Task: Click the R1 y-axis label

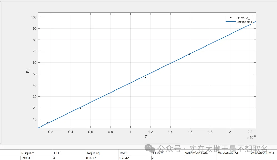Action: (x=28, y=71)
